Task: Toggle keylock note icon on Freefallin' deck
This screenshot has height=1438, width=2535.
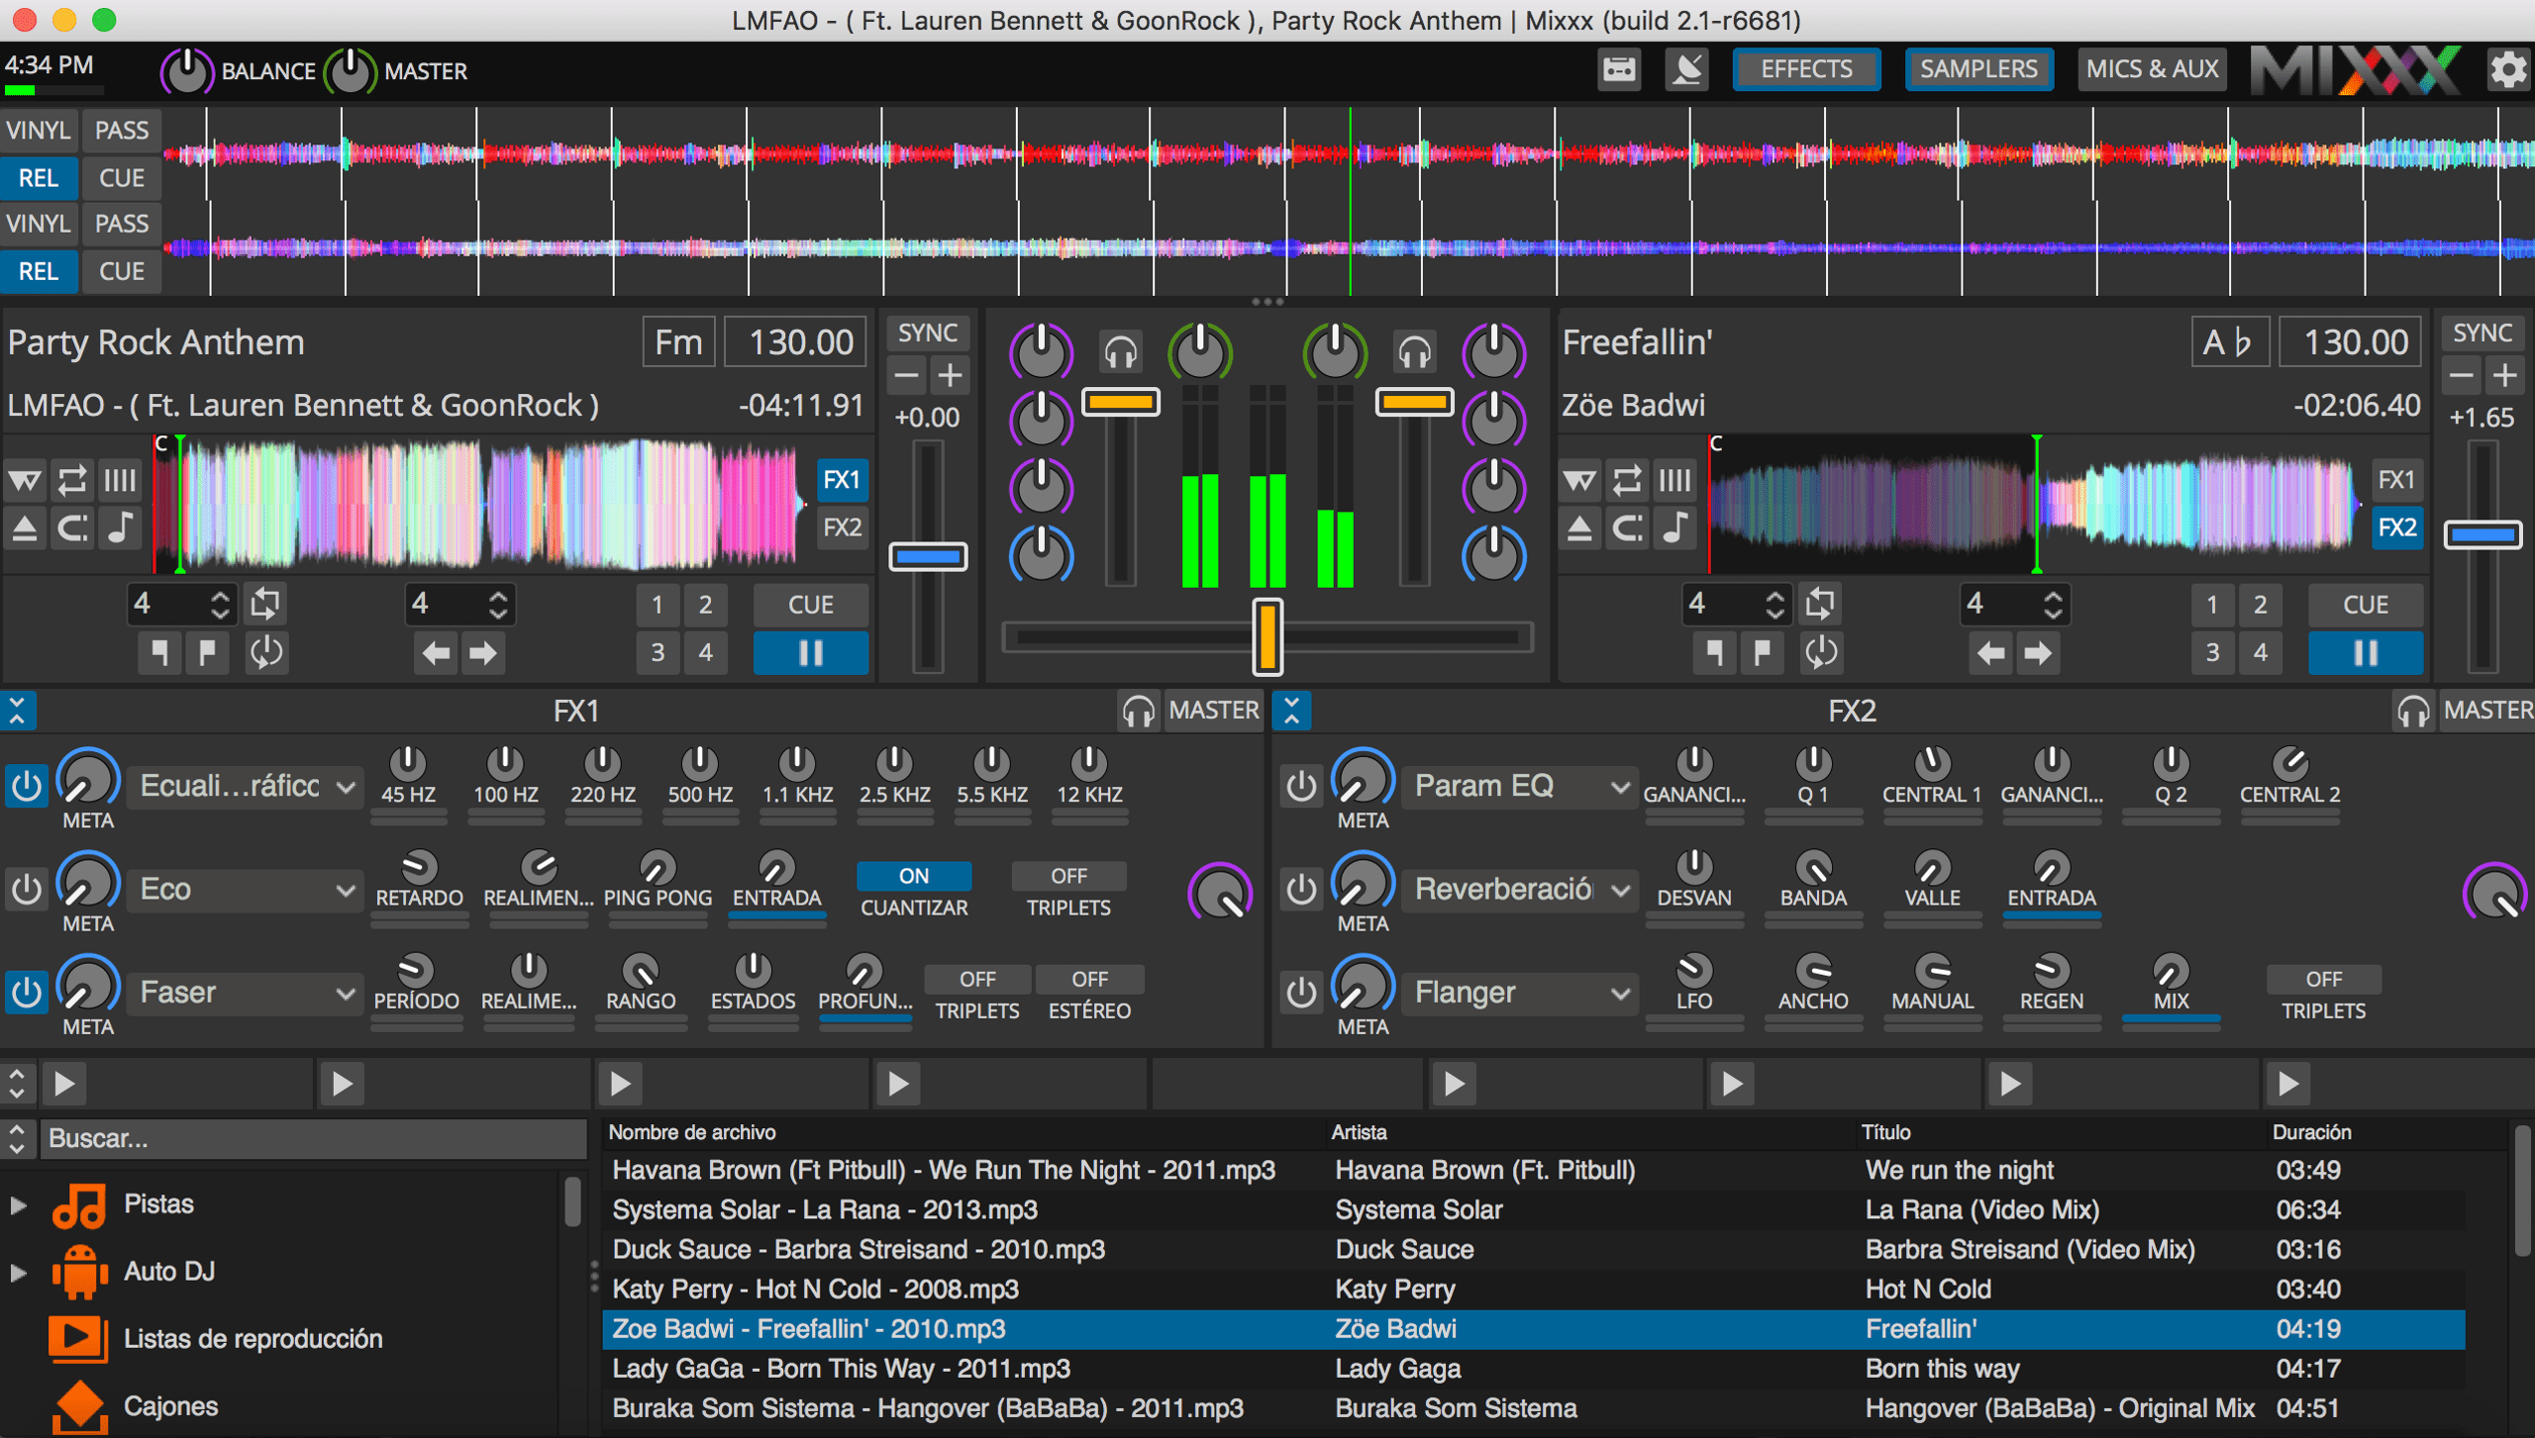Action: [1675, 528]
